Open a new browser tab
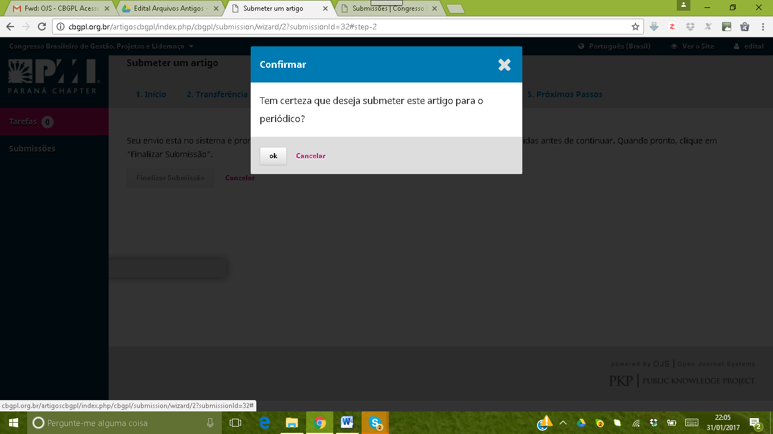Screen dimensions: 773x434 point(455,9)
